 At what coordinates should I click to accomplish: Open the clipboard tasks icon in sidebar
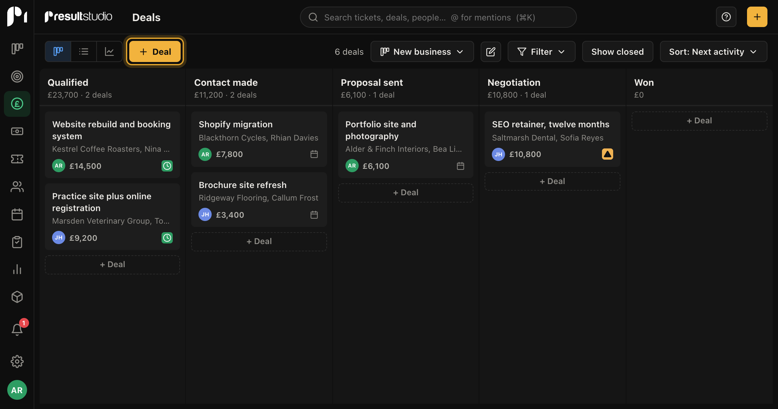[17, 242]
